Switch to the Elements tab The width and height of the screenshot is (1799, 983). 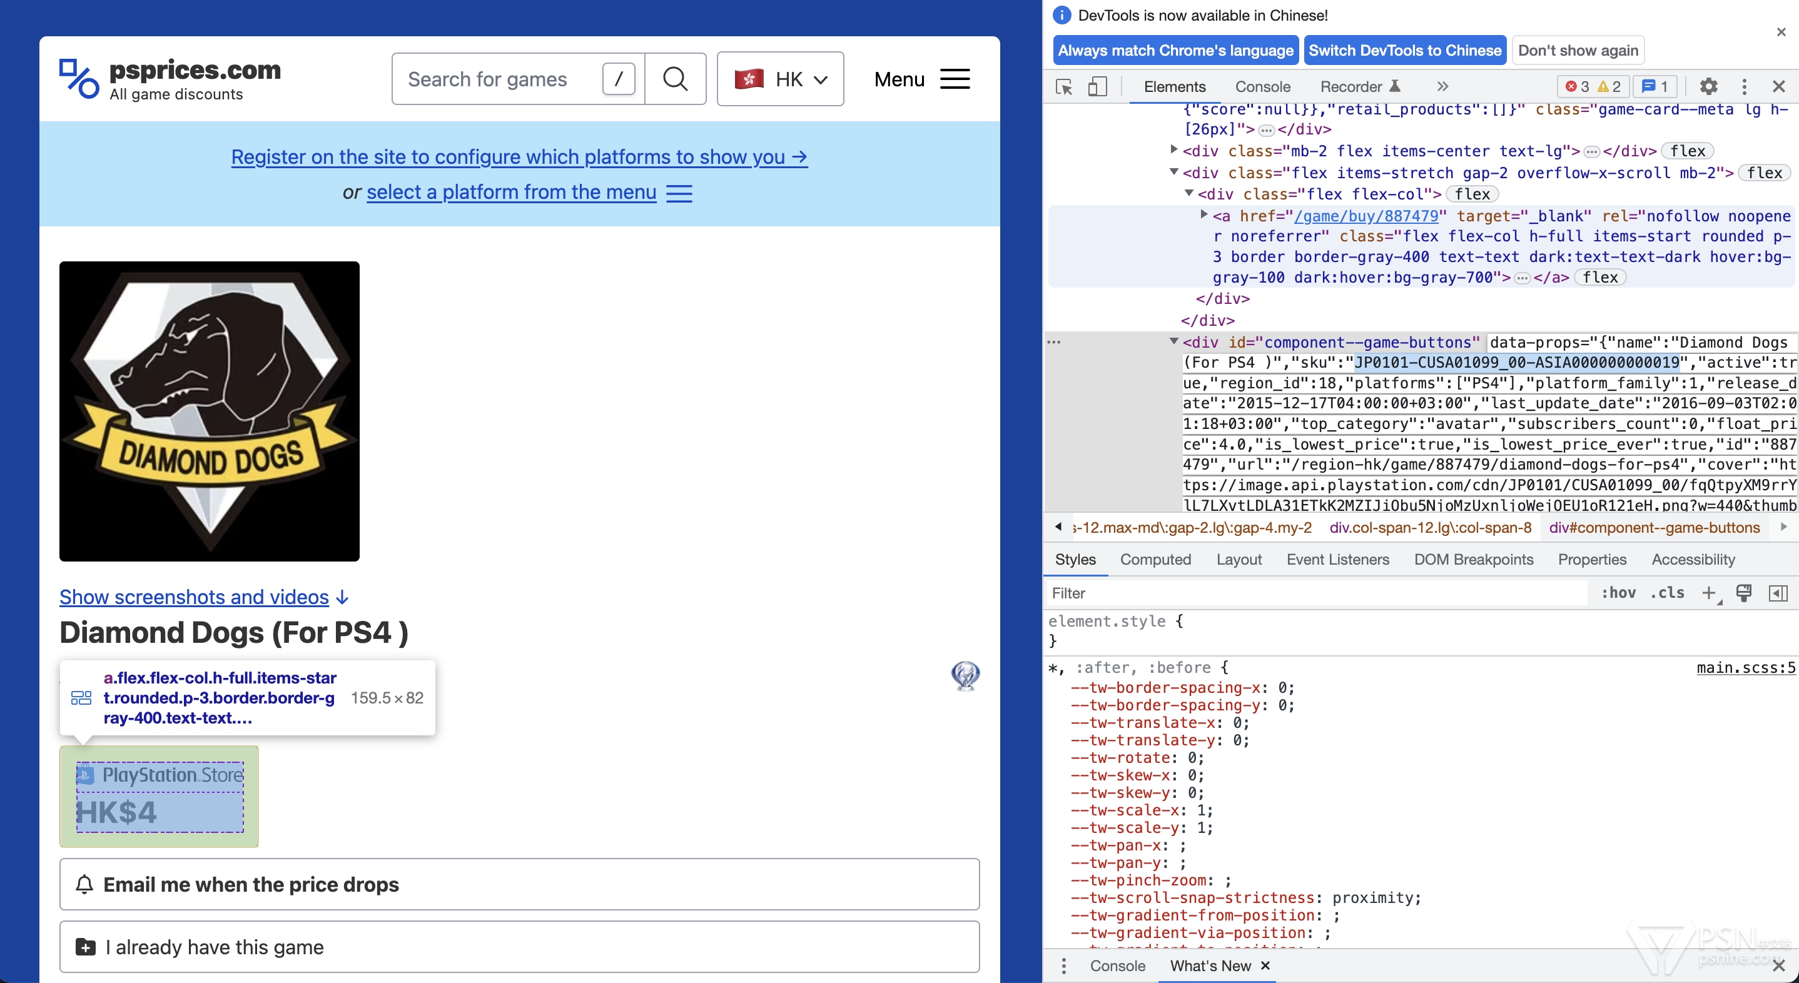1175,86
